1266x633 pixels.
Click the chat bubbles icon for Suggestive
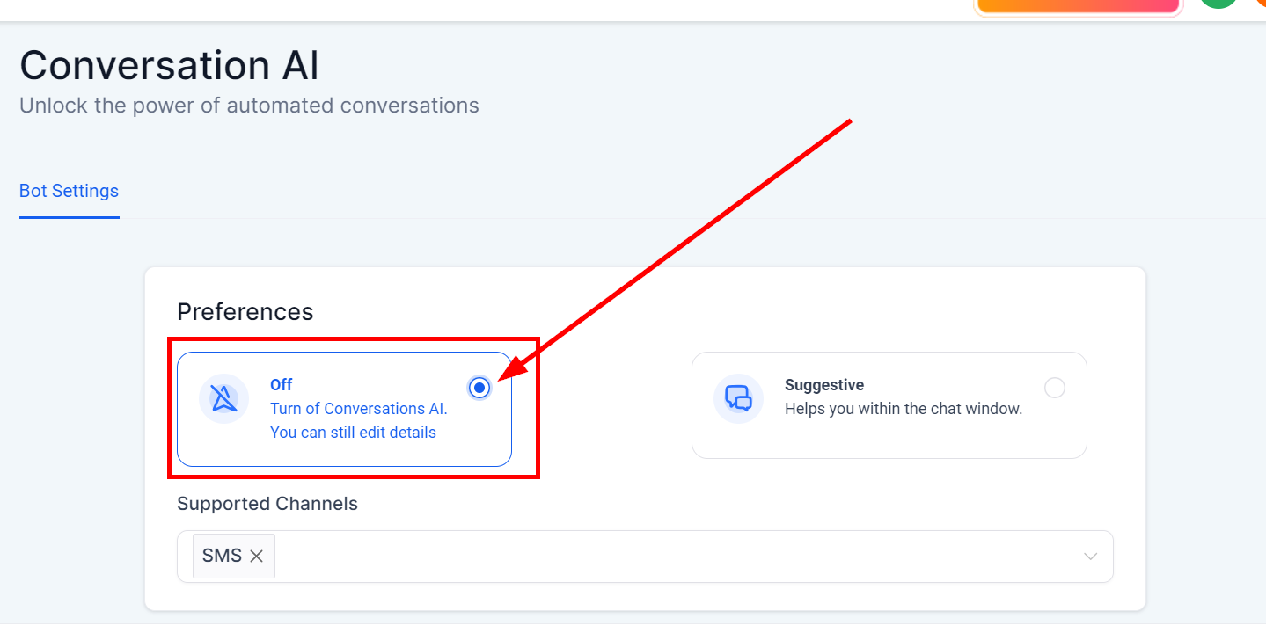pos(738,398)
